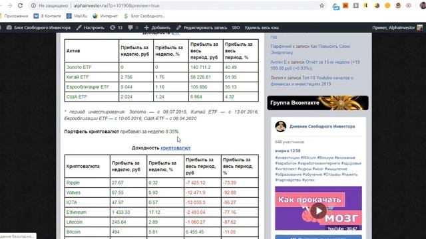Go forward with the browser arrow
The width and height of the screenshot is (426, 239).
[x=10, y=5]
